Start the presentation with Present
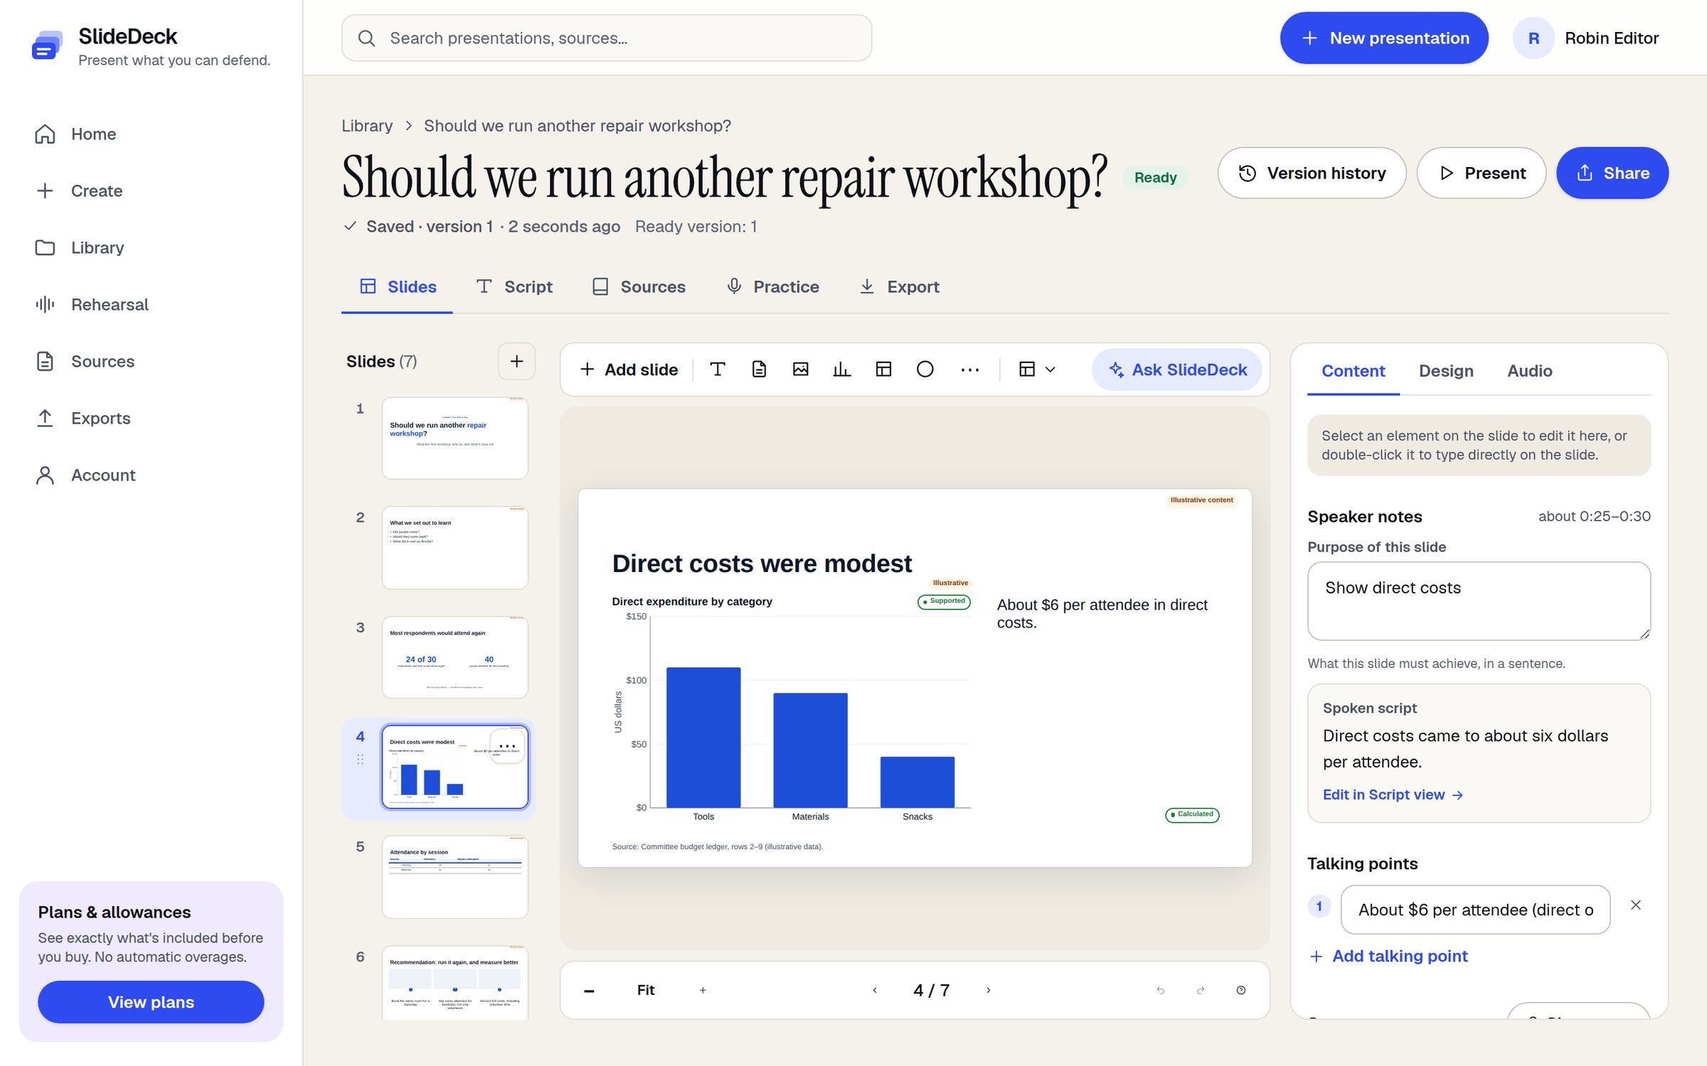The image size is (1707, 1066). (1482, 173)
